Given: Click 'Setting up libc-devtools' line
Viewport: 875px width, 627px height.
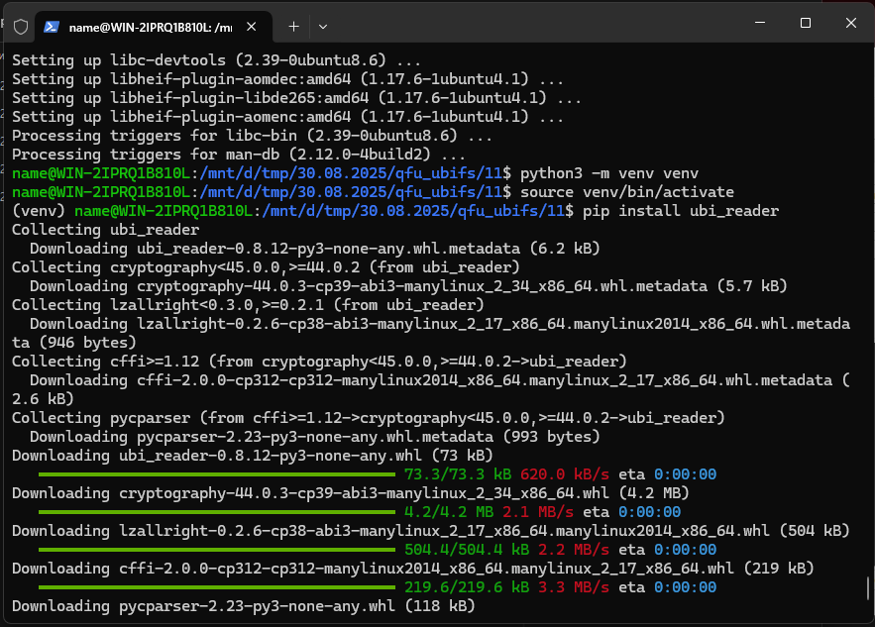Looking at the screenshot, I should (x=216, y=60).
